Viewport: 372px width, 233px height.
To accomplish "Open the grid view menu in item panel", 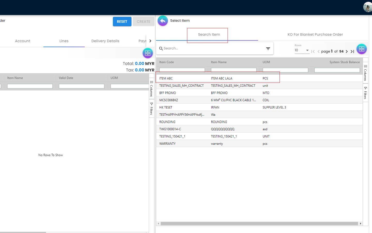I will click(x=361, y=49).
